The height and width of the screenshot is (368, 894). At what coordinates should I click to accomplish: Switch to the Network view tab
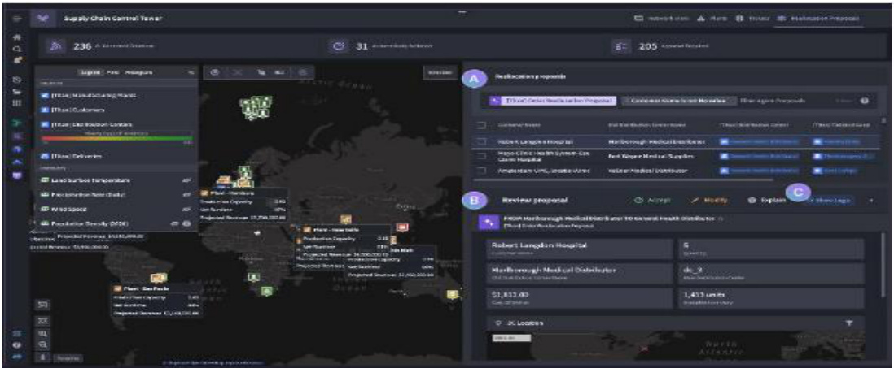[661, 19]
